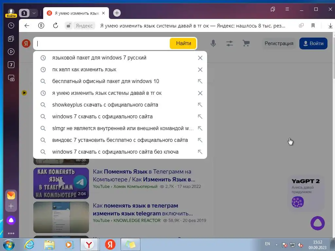Screen dimensions: 335x251
Task: Open the YaGPT 2 Alice promo card
Action: pos(306,193)
